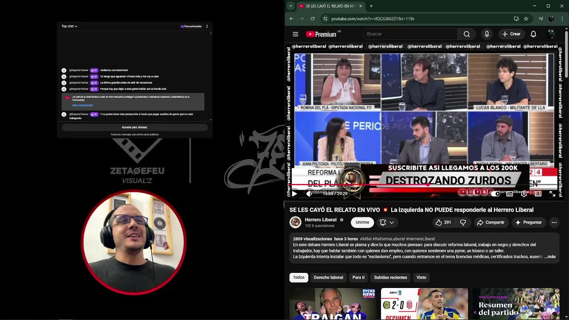Open YouTube notifications bell in the header
The height and width of the screenshot is (320, 569).
click(x=533, y=34)
